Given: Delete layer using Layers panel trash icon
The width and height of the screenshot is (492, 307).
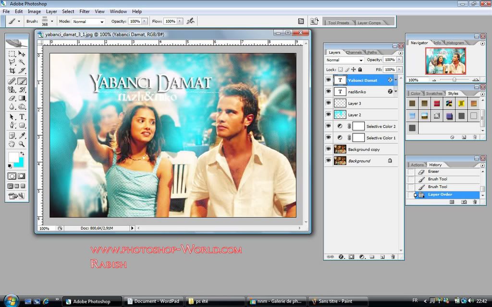Looking at the screenshot, I should tap(393, 257).
